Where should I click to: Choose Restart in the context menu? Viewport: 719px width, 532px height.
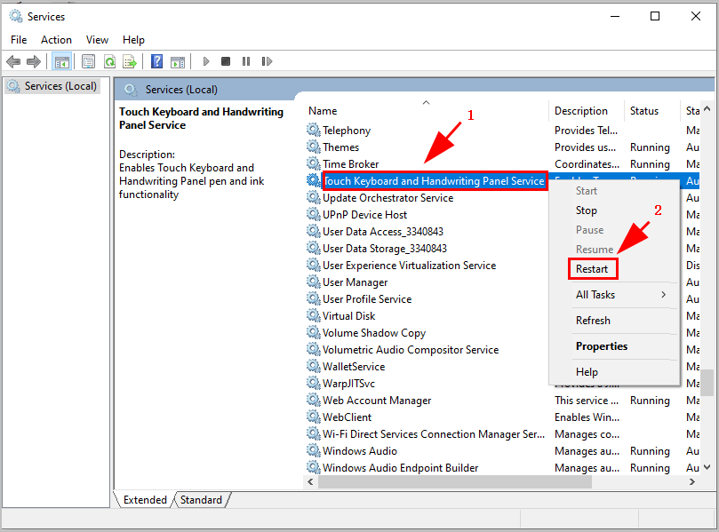click(x=592, y=269)
